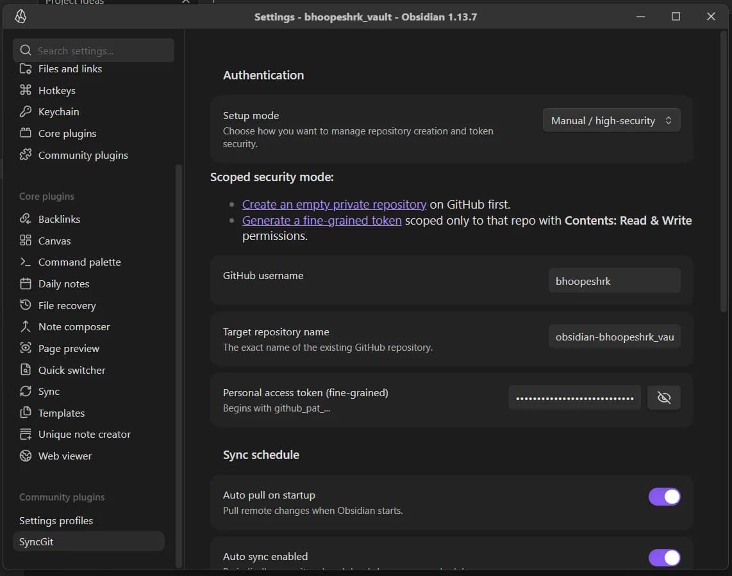732x576 pixels.
Task: Open the Setup mode dropdown
Action: pyautogui.click(x=611, y=120)
